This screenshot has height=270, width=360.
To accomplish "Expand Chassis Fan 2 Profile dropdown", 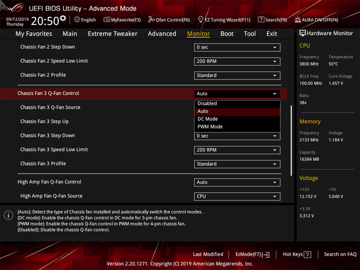I will click(237, 75).
